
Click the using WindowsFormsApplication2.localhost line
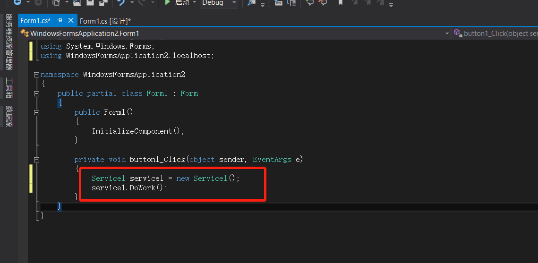coord(127,56)
